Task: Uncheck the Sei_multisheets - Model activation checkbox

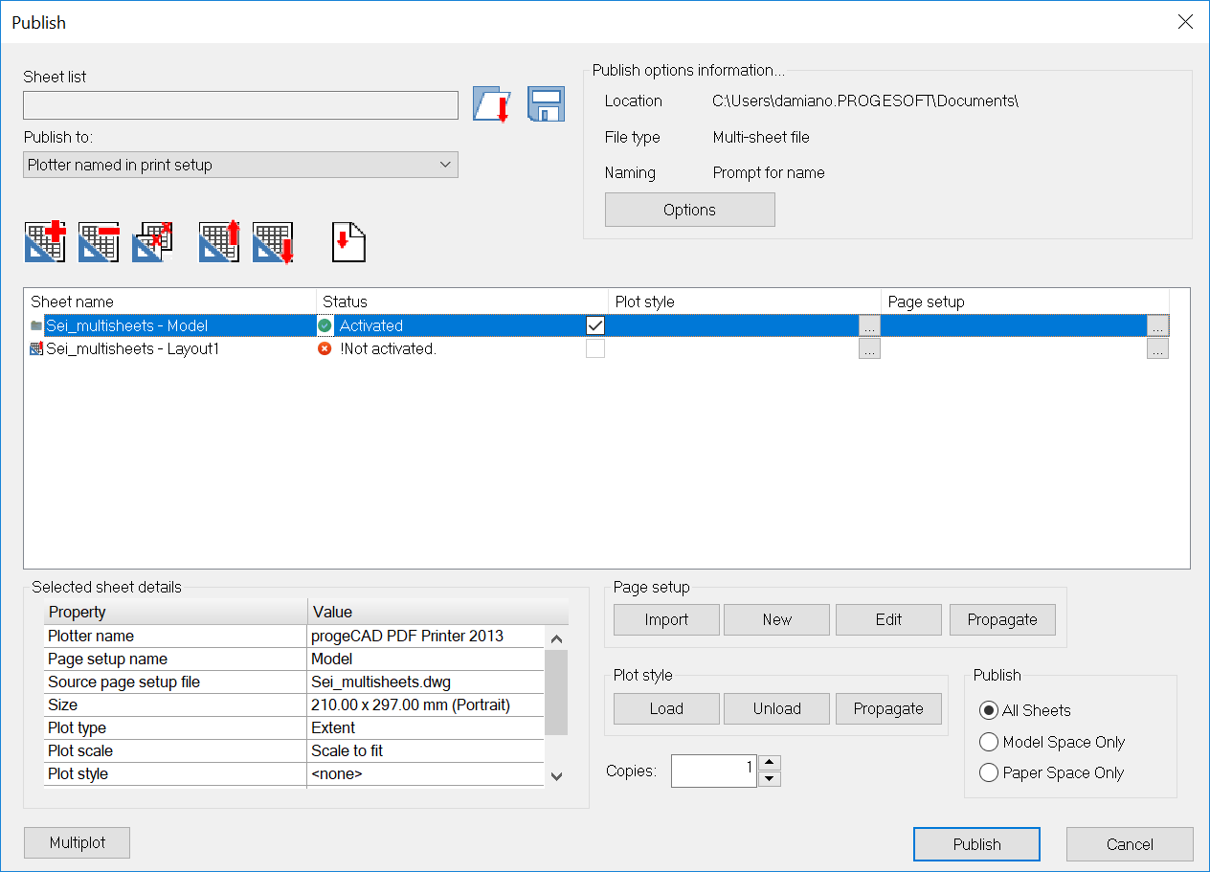Action: pyautogui.click(x=595, y=325)
